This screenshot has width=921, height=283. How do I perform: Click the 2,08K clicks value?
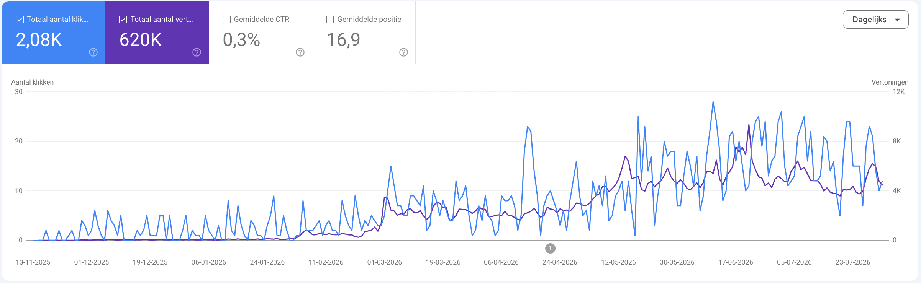pyautogui.click(x=39, y=40)
